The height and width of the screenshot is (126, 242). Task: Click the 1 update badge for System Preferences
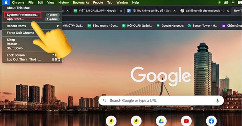tap(53, 15)
